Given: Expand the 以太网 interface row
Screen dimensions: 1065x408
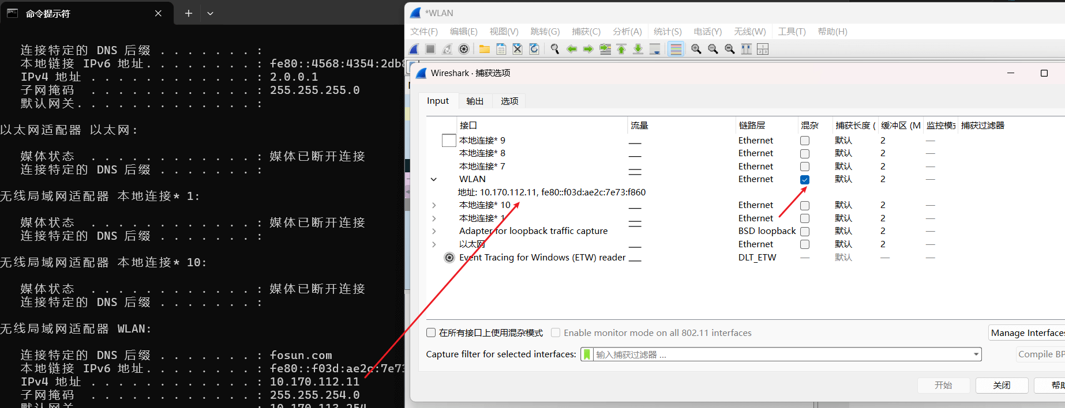Looking at the screenshot, I should 434,244.
